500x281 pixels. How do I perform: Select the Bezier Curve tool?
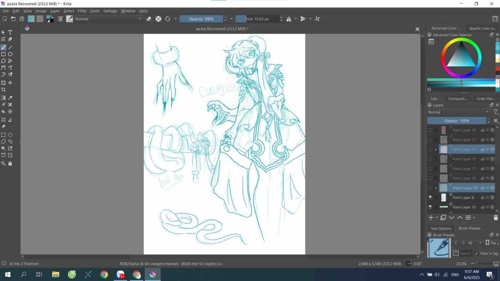(x=3, y=67)
